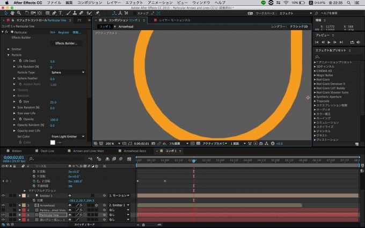This screenshot has width=365, height=228.
Task: Click the Effects Builder... button
Action: (x=67, y=43)
